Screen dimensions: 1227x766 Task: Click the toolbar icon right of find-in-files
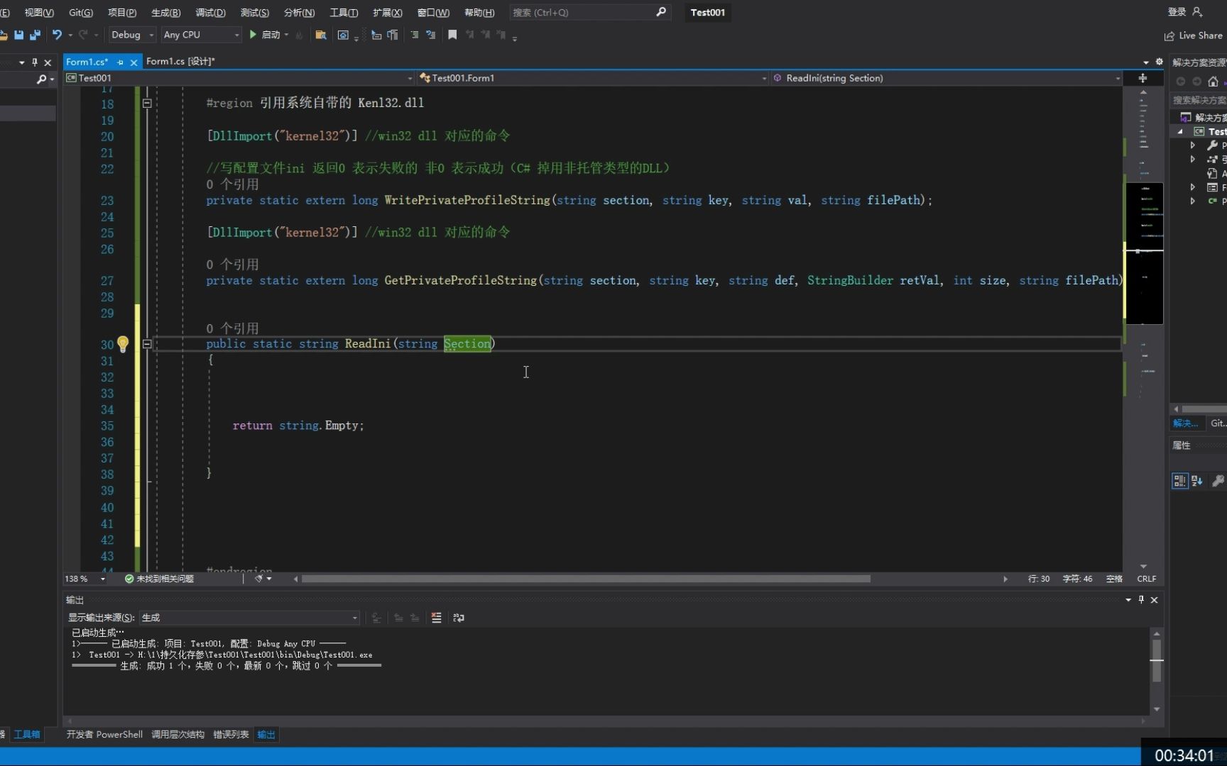pyautogui.click(x=344, y=35)
